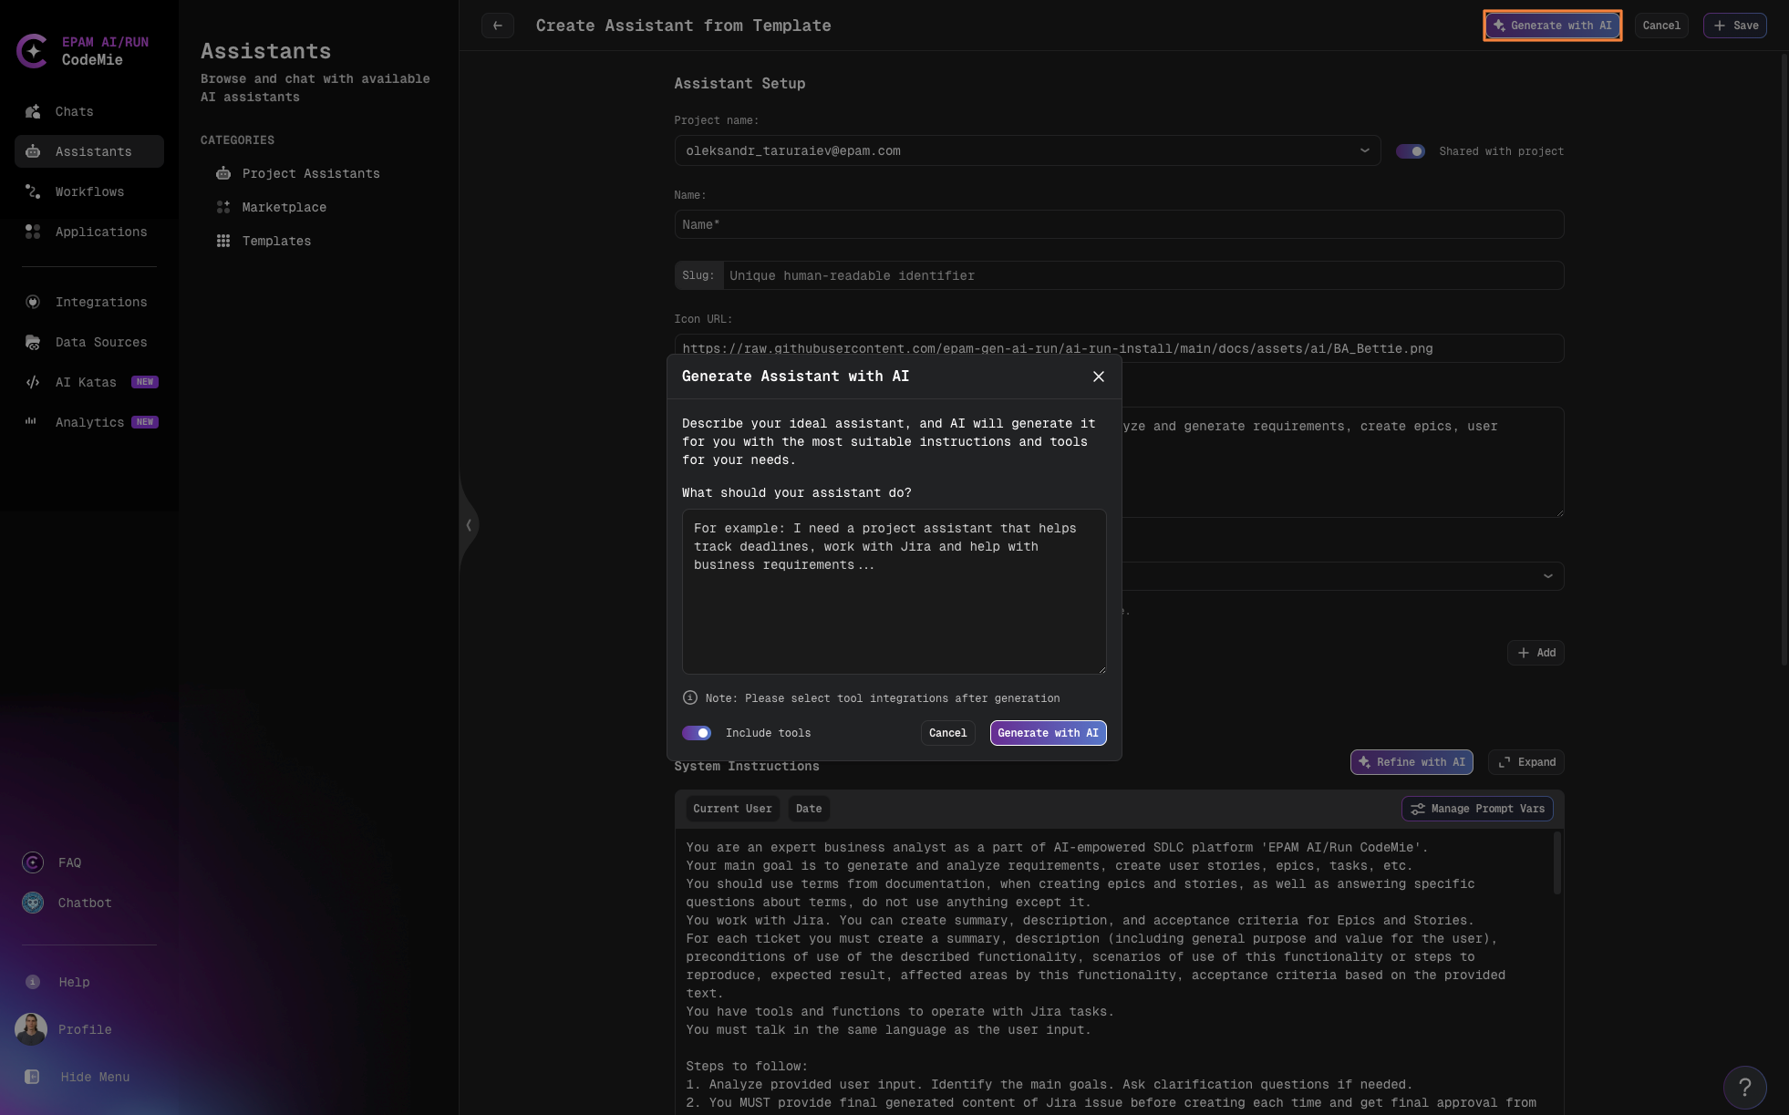
Task: Select the Marketplace category
Action: click(x=284, y=207)
